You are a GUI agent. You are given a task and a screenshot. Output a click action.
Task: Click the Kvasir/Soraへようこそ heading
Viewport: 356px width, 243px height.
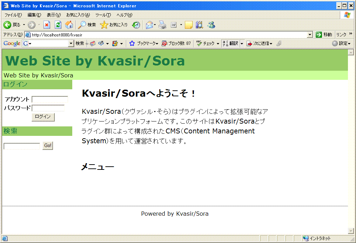click(x=139, y=93)
